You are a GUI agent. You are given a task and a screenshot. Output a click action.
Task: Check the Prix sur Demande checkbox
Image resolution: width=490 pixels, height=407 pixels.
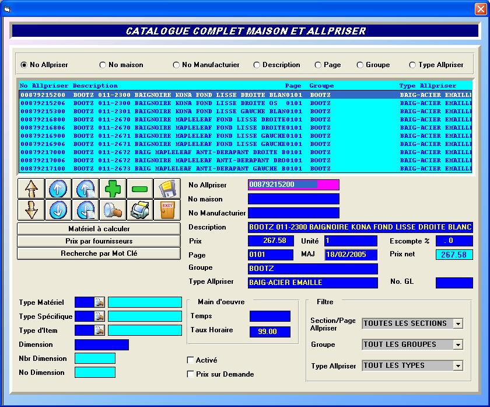click(x=190, y=374)
